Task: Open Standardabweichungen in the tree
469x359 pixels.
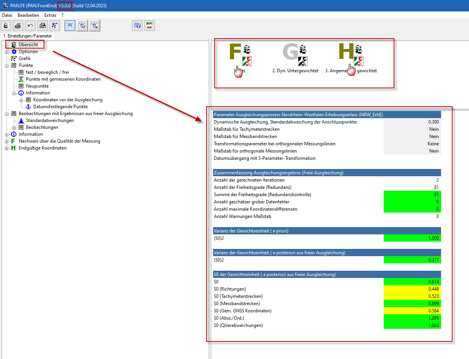Action: tap(50, 120)
